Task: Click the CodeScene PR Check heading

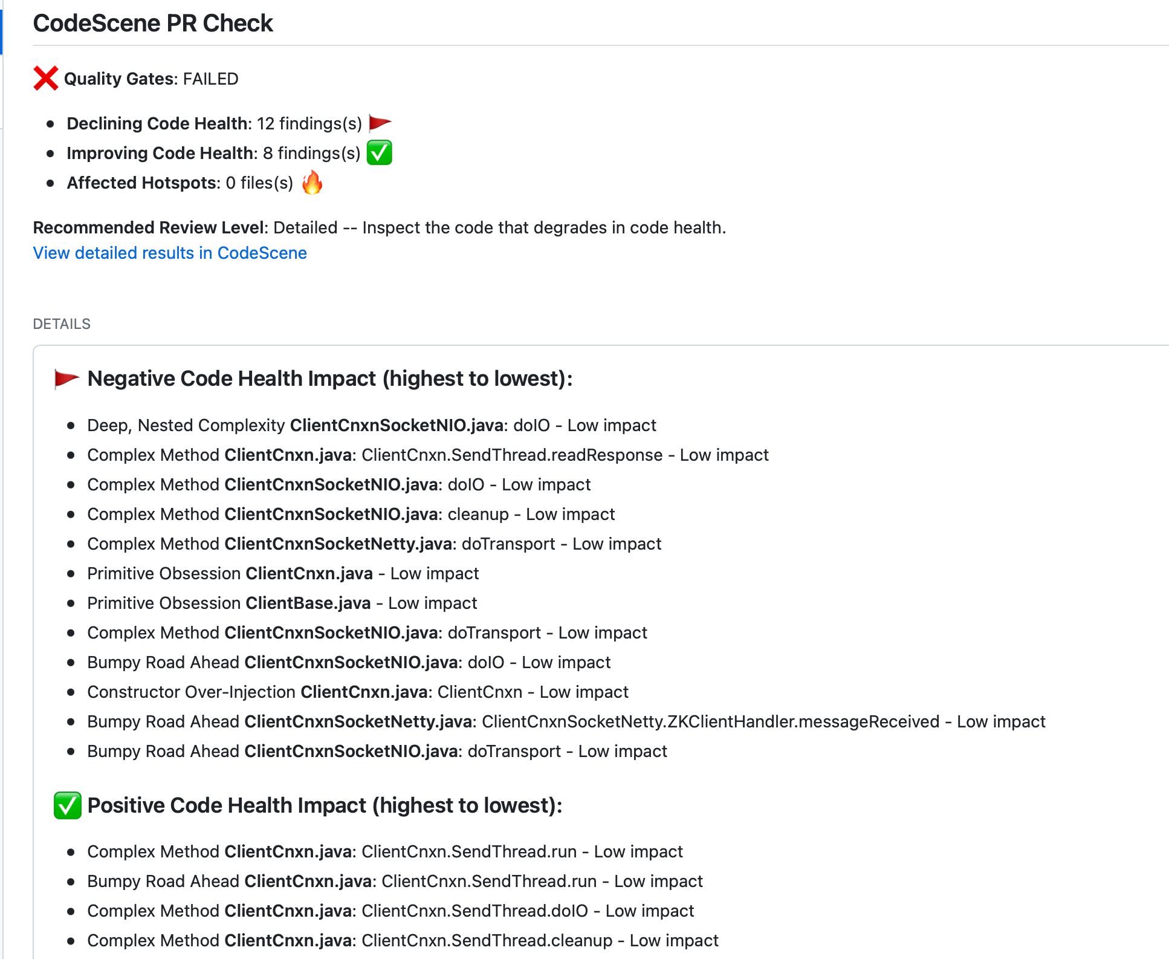Action: (153, 23)
